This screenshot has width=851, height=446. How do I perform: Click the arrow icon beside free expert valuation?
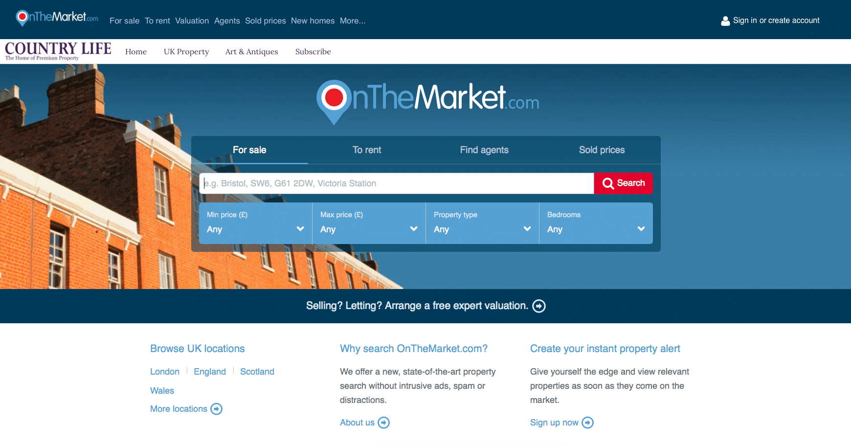539,306
